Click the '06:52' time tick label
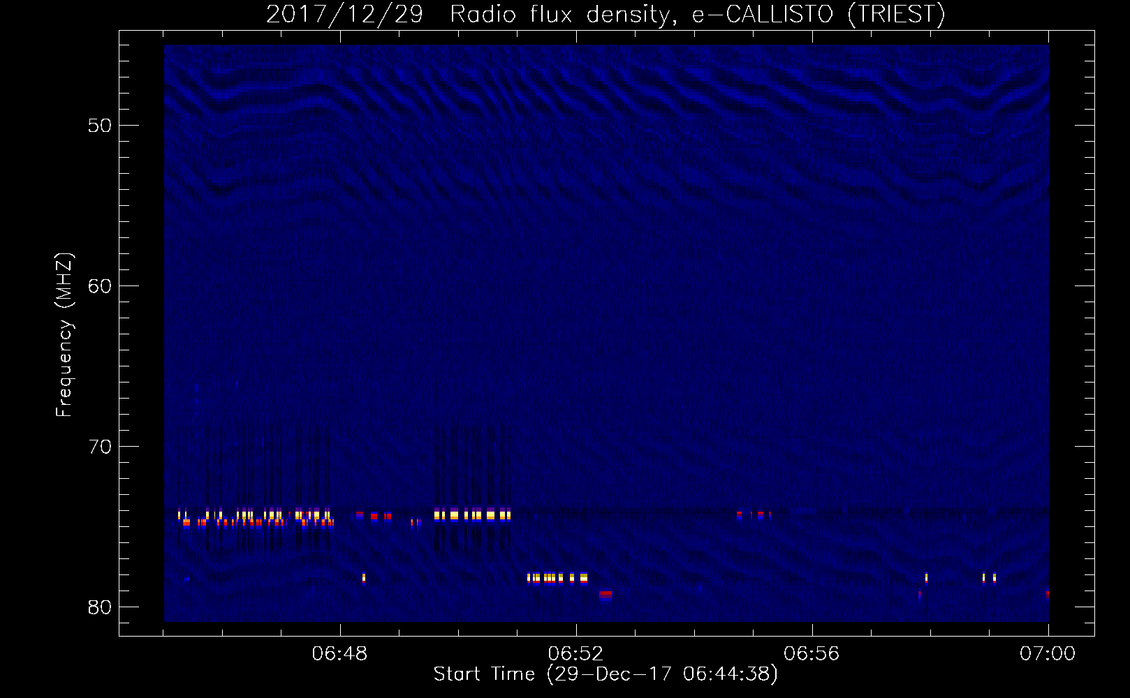Image resolution: width=1130 pixels, height=698 pixels. click(x=575, y=654)
